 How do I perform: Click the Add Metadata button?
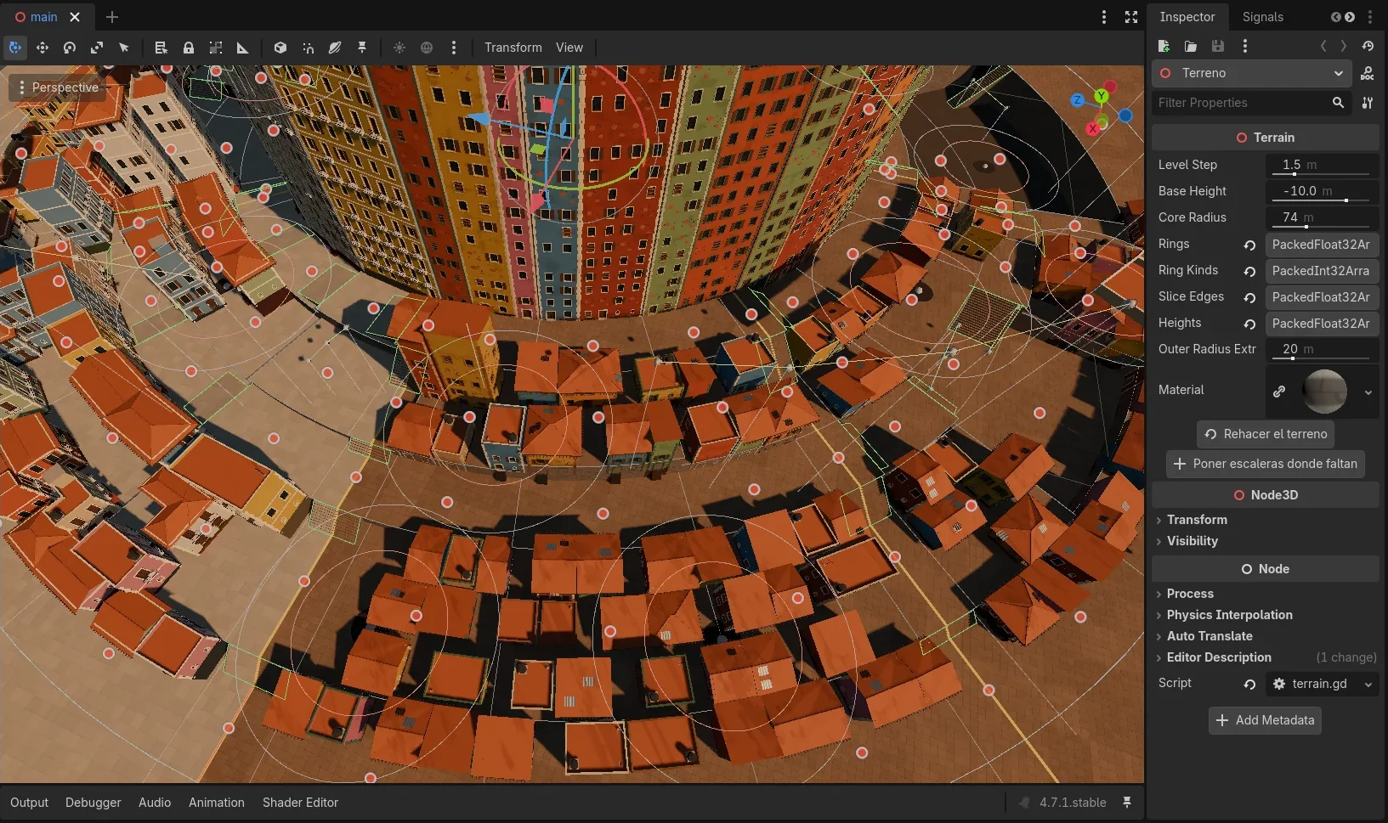pos(1266,720)
